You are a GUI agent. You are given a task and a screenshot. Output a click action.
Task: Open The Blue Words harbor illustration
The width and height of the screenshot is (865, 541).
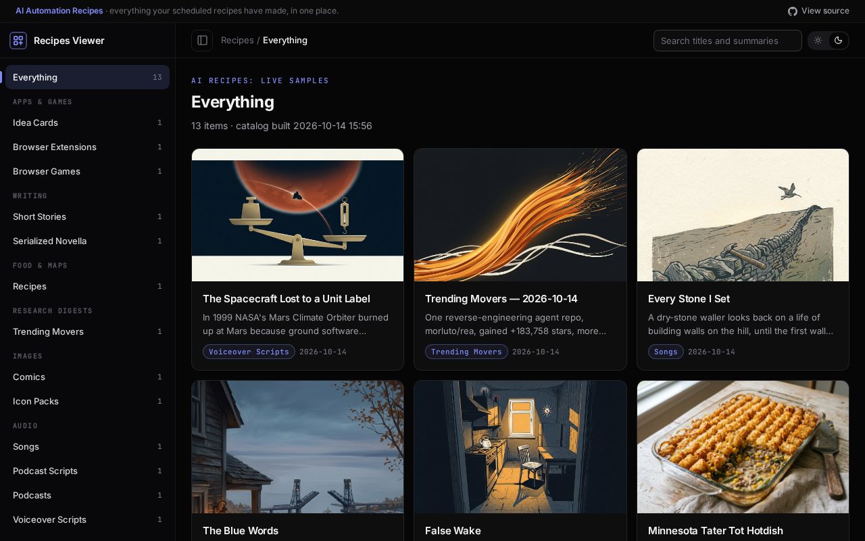pyautogui.click(x=297, y=447)
